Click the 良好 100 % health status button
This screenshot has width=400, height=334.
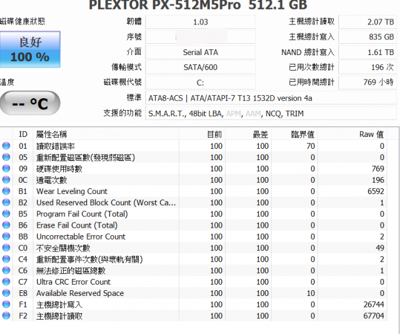[x=30, y=49]
